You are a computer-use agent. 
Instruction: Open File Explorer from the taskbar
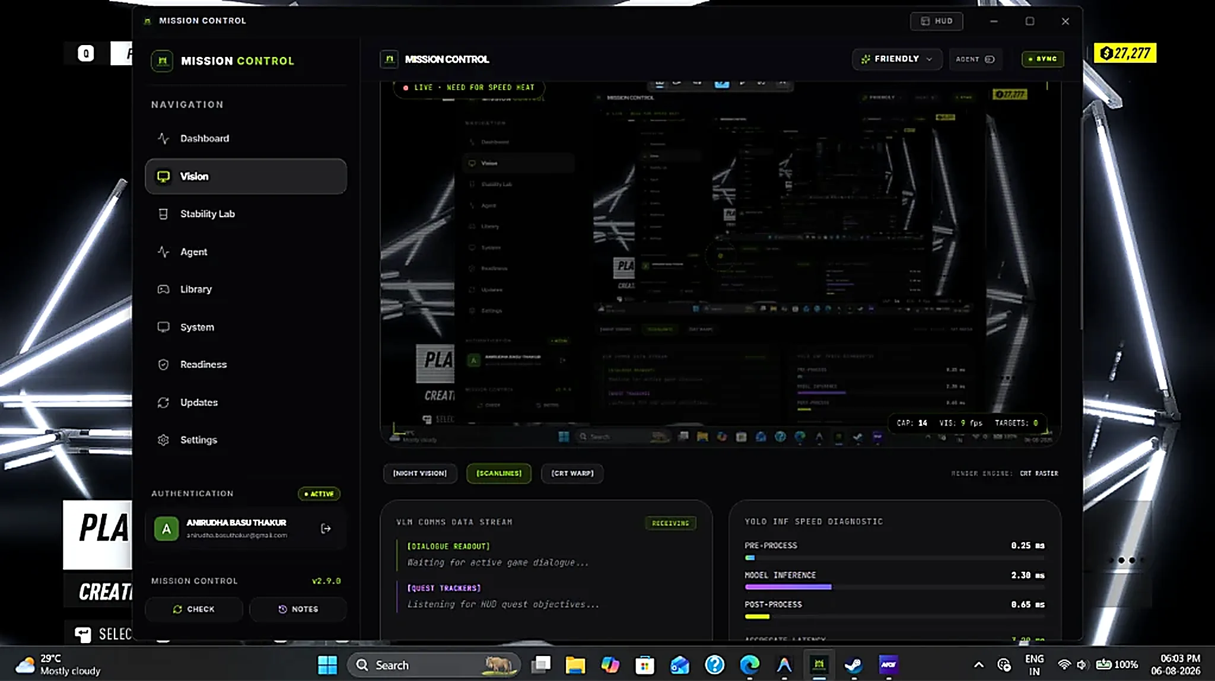pyautogui.click(x=575, y=665)
